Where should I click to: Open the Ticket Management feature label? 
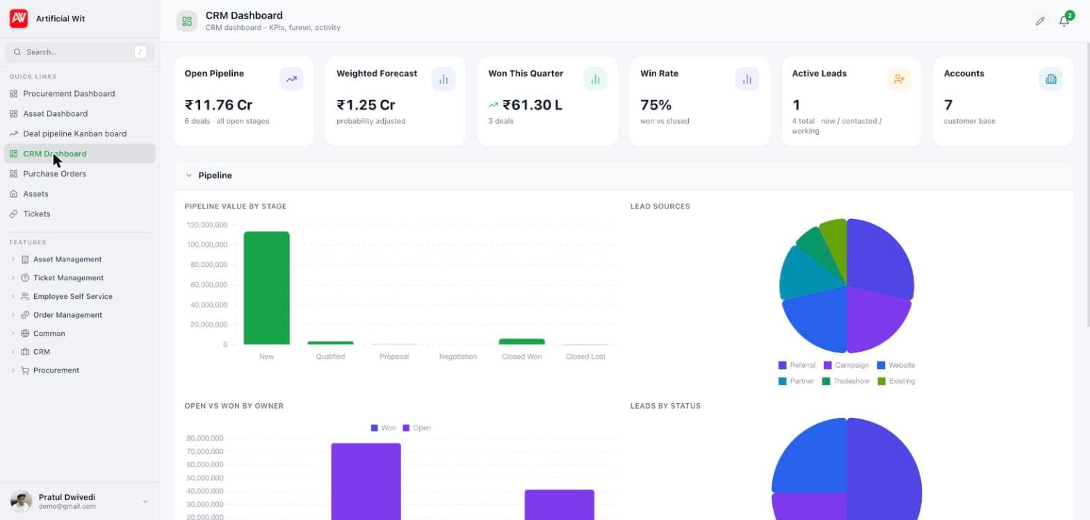(x=68, y=278)
